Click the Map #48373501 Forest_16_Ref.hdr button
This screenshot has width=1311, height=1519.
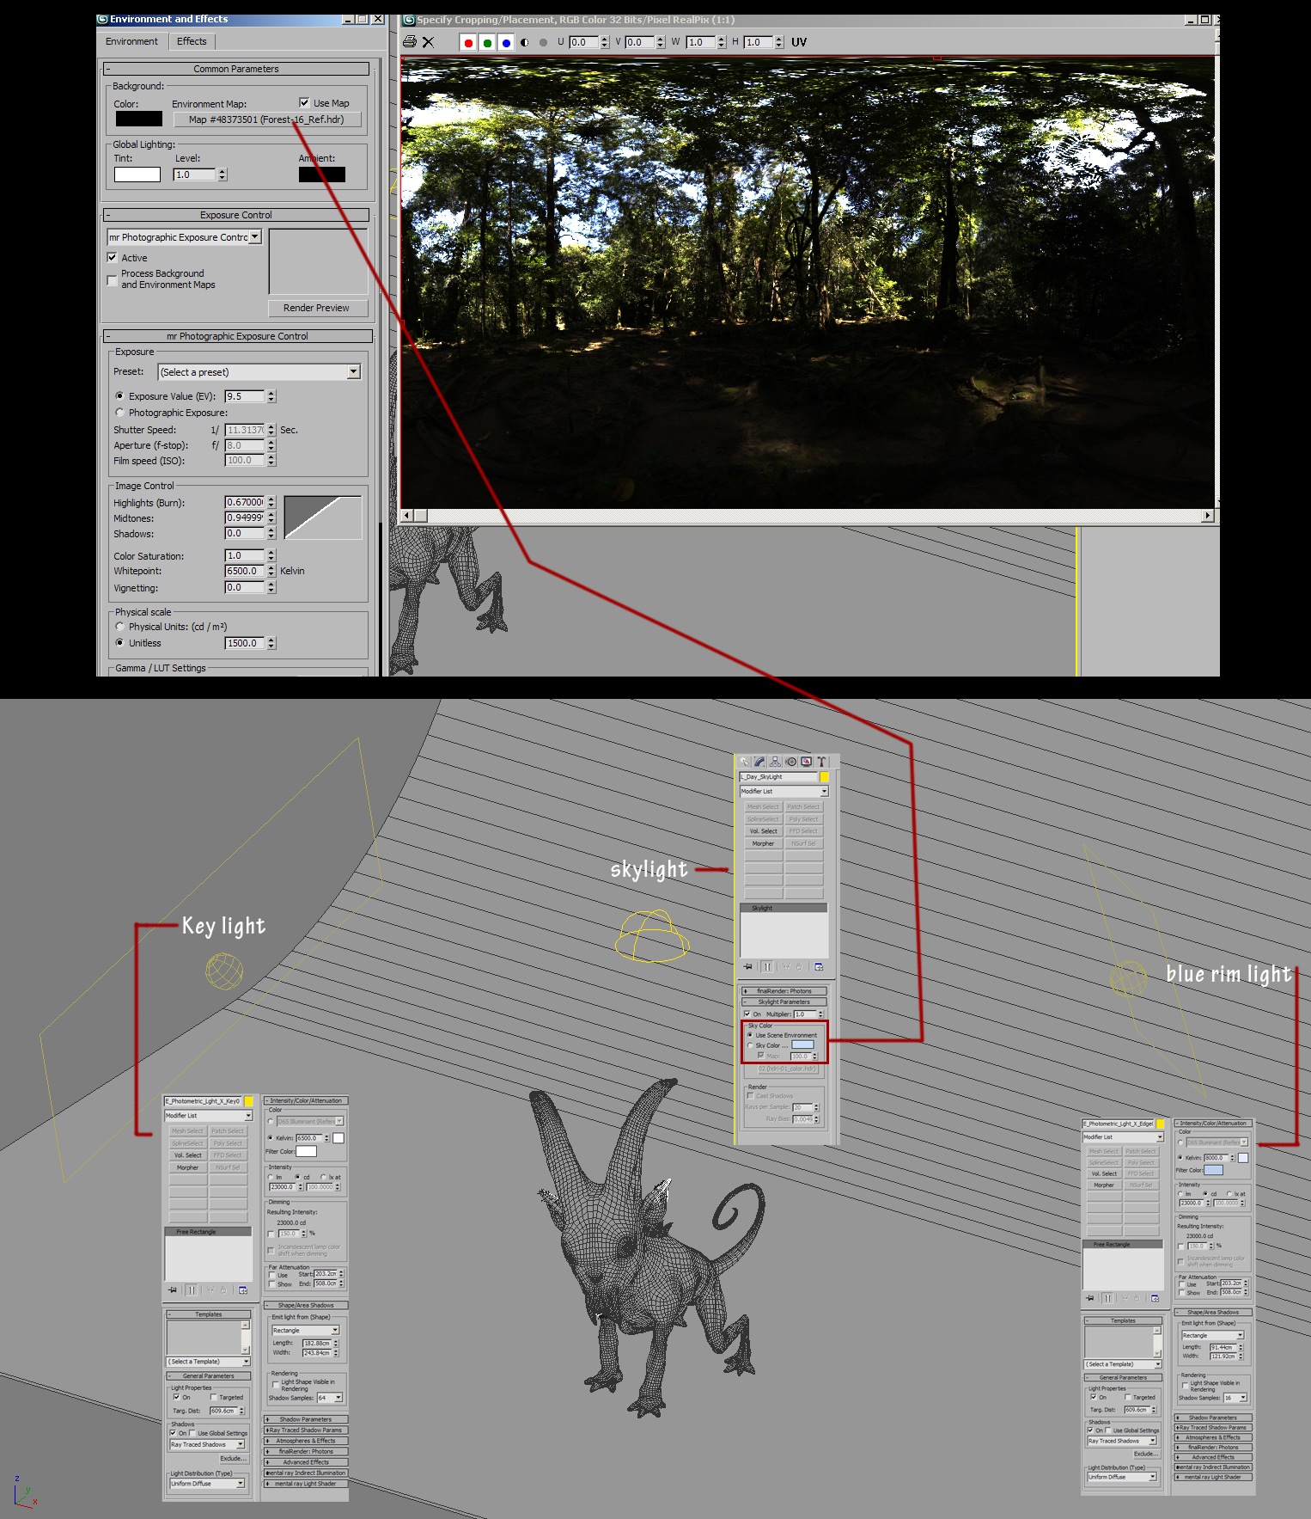coord(267,119)
